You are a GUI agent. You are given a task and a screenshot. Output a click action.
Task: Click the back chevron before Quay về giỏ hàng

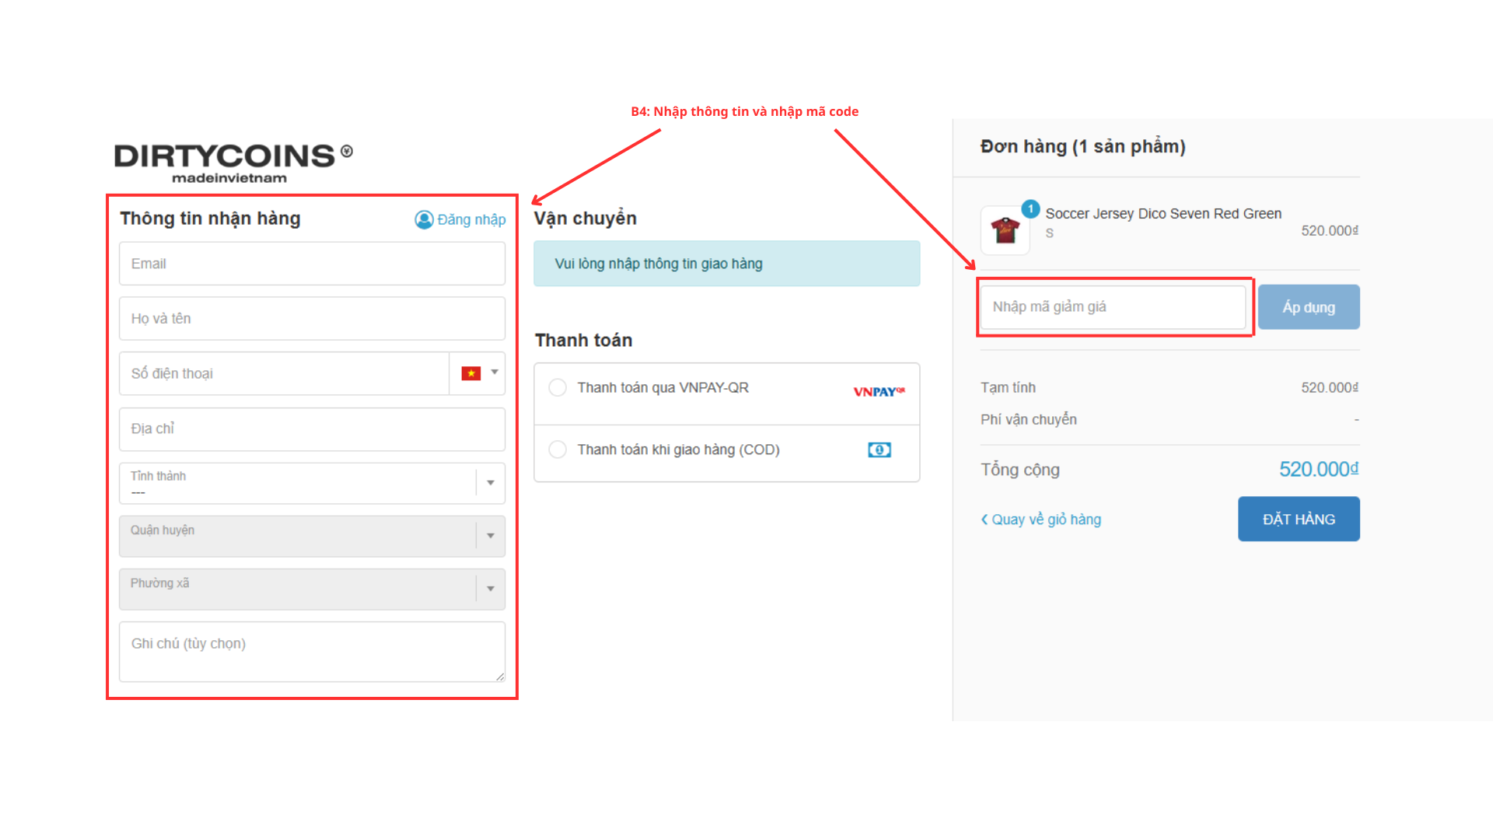click(984, 520)
